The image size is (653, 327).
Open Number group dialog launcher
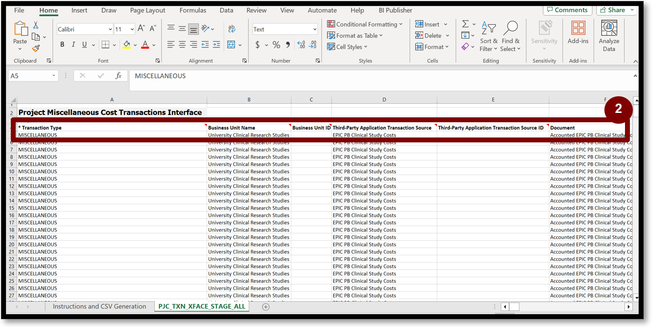click(x=318, y=61)
